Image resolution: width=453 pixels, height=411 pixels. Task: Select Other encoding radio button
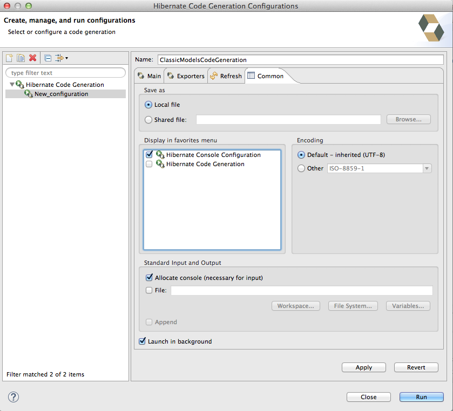click(301, 168)
